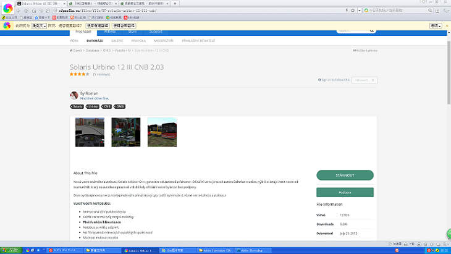
Task: Go to the Vozidla + AI breadcrumb link
Action: 123,51
